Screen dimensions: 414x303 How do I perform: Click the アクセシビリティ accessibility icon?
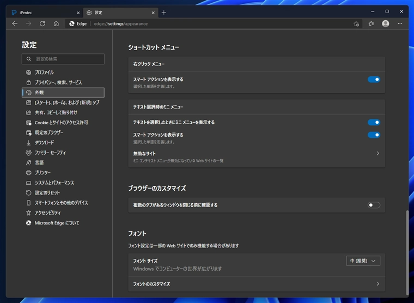pyautogui.click(x=28, y=213)
